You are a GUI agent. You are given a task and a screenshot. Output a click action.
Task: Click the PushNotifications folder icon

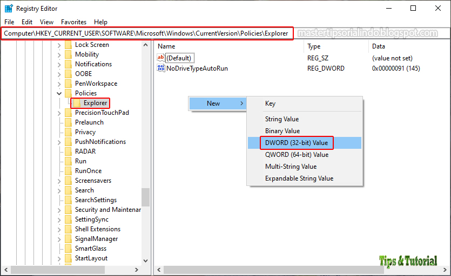[x=69, y=142]
